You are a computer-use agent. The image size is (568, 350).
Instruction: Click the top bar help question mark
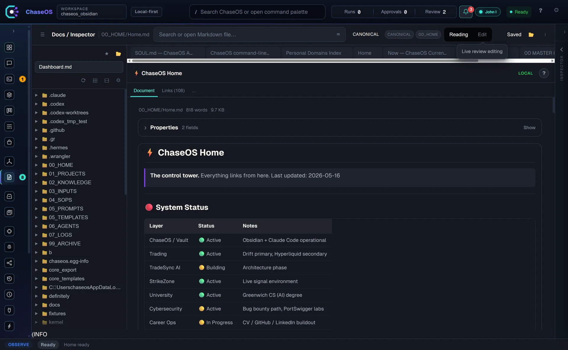point(540,10)
